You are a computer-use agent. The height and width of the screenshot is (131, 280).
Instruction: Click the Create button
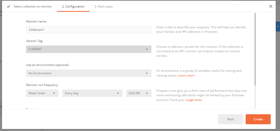[x=258, y=119]
